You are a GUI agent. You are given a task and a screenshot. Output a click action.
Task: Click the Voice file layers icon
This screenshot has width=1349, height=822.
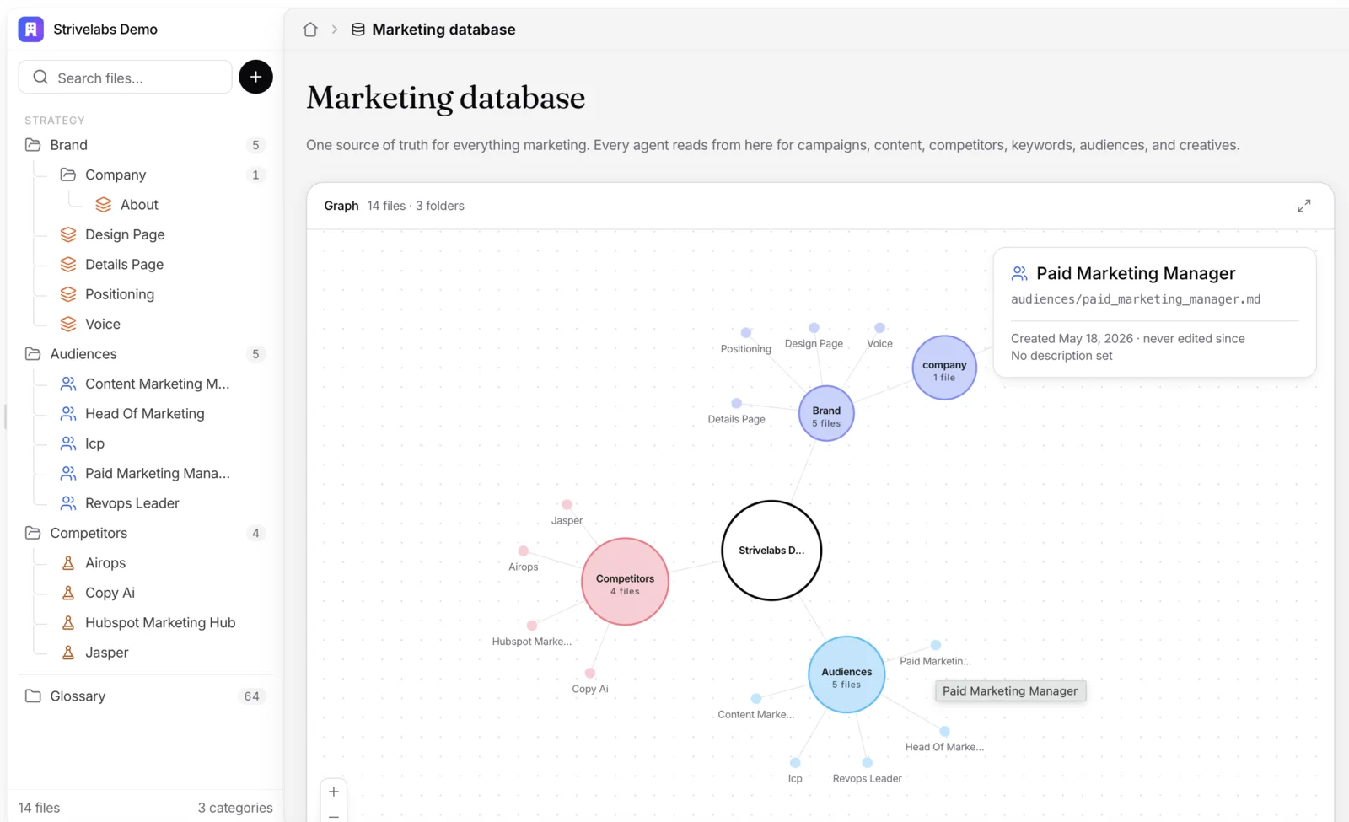pos(68,324)
